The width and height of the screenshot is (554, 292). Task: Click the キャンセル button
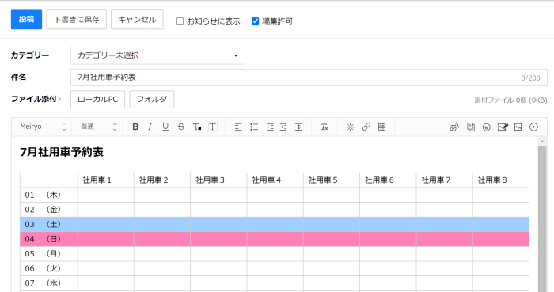coord(137,20)
